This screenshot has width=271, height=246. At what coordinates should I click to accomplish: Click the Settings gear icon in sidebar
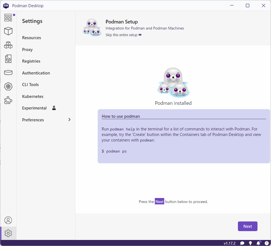[8, 233]
